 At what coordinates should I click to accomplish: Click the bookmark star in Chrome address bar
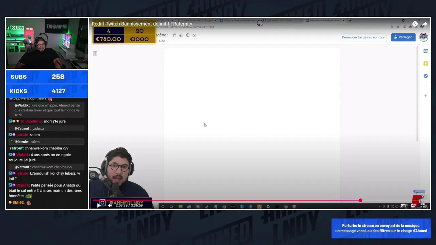398,27
